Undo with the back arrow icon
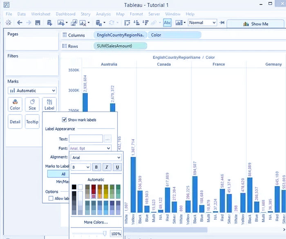Image resolution: width=286 pixels, height=239 pixels. (x=20, y=22)
